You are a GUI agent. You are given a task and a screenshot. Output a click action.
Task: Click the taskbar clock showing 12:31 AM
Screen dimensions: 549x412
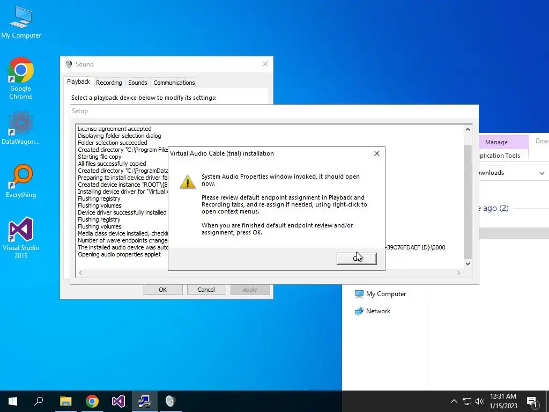pos(503,401)
